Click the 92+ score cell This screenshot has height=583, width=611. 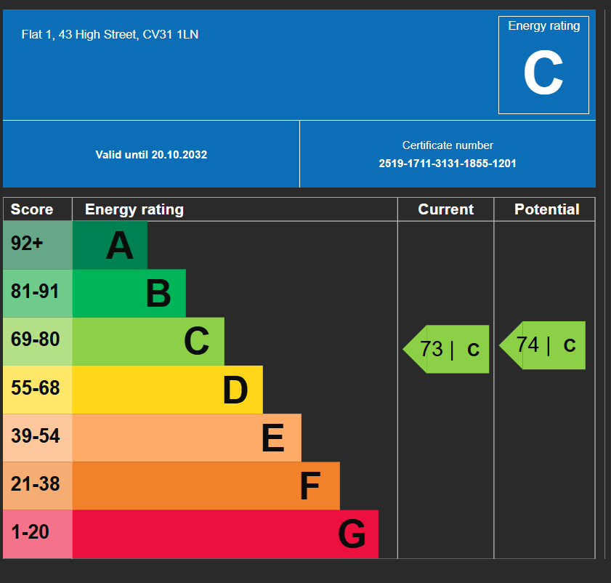click(38, 245)
